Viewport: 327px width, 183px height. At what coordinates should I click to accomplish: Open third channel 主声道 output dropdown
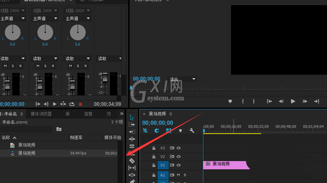coord(77,19)
